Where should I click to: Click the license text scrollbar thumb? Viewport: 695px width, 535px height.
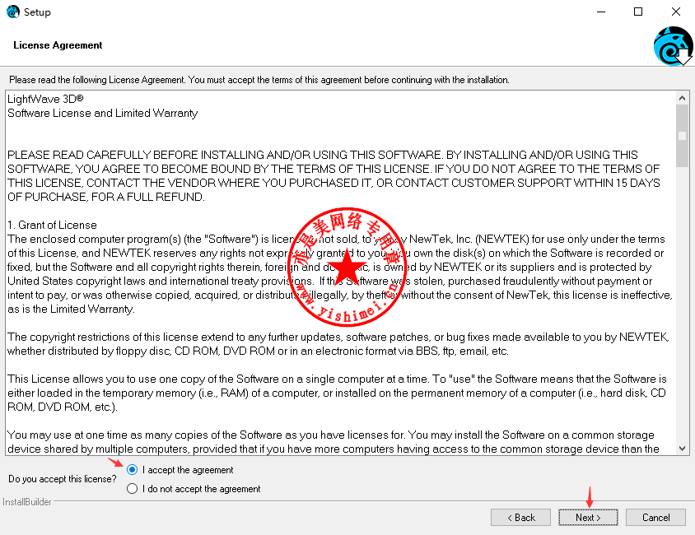(x=682, y=136)
